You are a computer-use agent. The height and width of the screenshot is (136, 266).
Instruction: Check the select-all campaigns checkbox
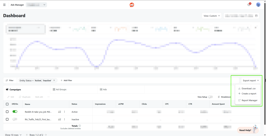[x=7, y=104]
